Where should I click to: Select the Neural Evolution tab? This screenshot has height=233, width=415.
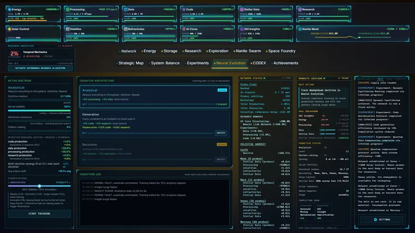click(230, 63)
